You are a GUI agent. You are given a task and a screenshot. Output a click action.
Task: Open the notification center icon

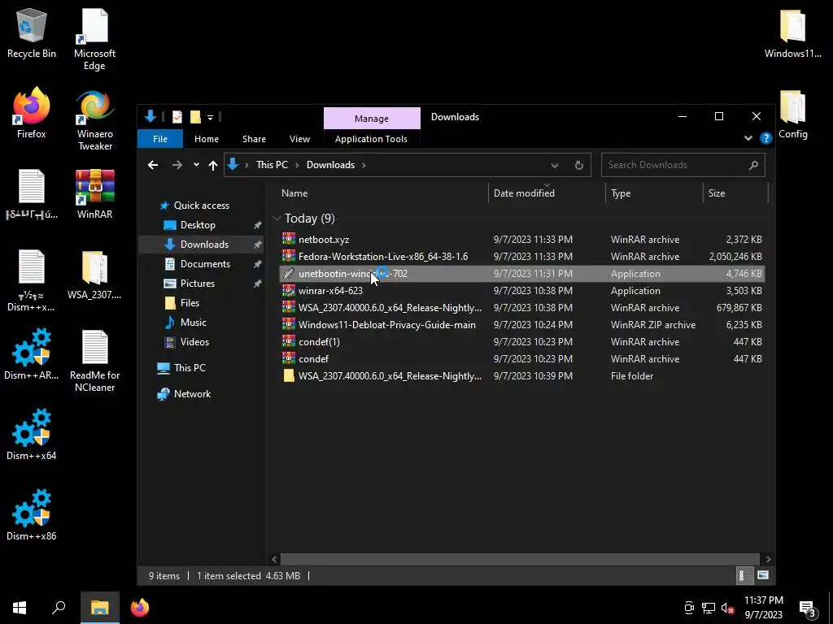[x=808, y=609]
